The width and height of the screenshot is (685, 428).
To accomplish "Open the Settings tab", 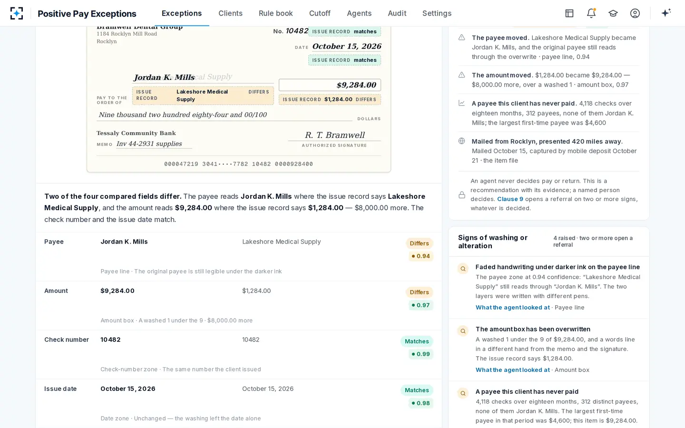I will pyautogui.click(x=437, y=13).
